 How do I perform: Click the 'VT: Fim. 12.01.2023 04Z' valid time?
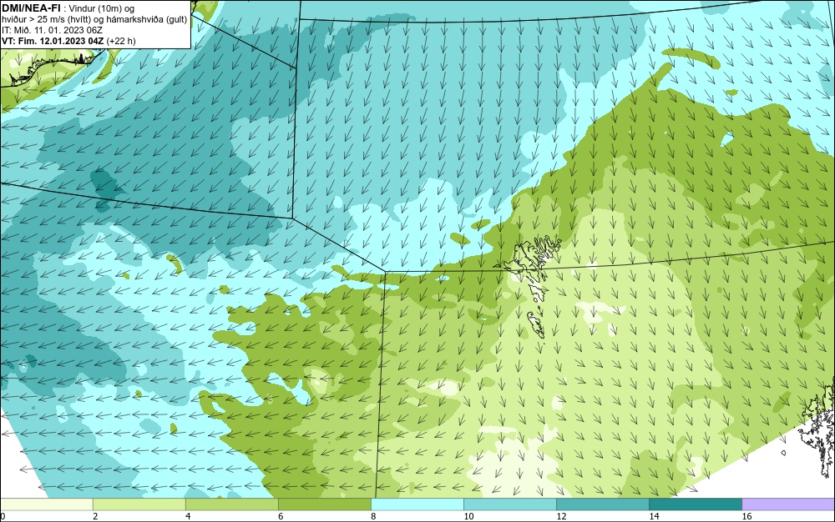[x=53, y=41]
